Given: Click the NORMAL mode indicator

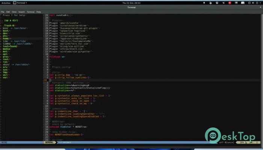Looking at the screenshot, I should pyautogui.click(x=50, y=142).
